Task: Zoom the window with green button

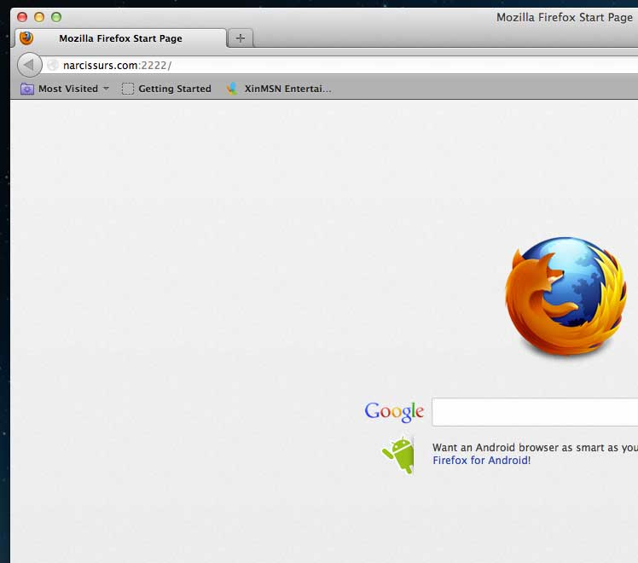Action: click(x=56, y=17)
